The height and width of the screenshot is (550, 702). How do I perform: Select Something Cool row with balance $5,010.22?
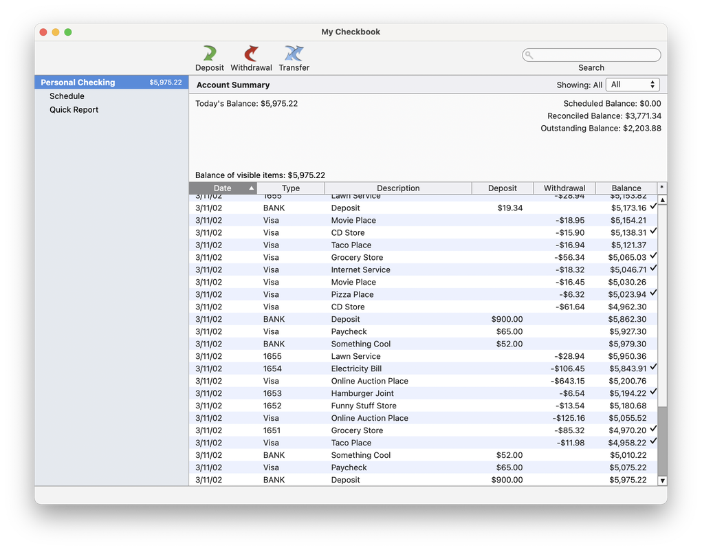(x=424, y=455)
